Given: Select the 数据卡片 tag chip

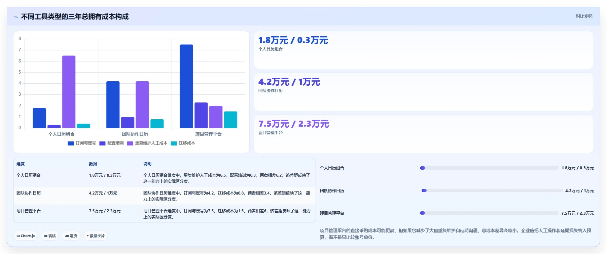Looking at the screenshot, I should (96, 236).
